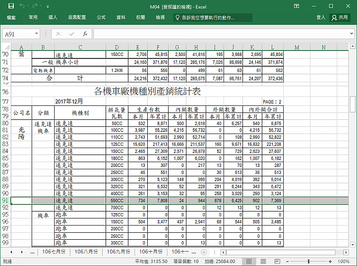Click the vertical scrollbar up arrow

(353, 47)
